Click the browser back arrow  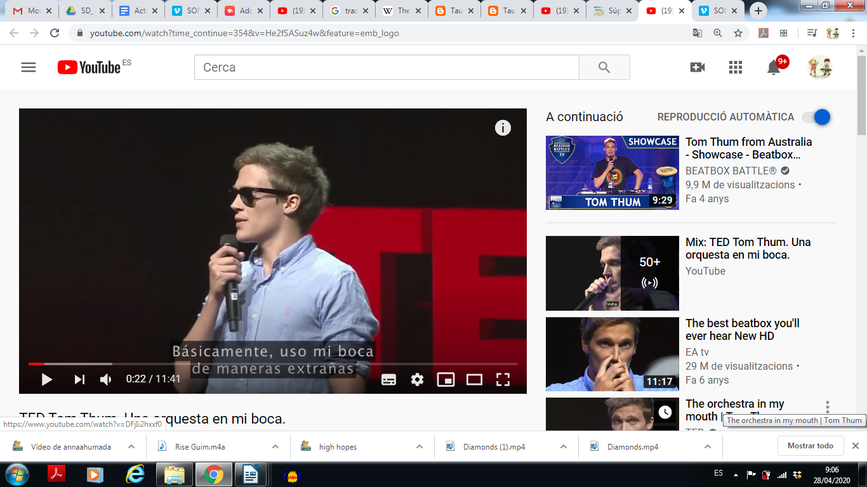(14, 33)
